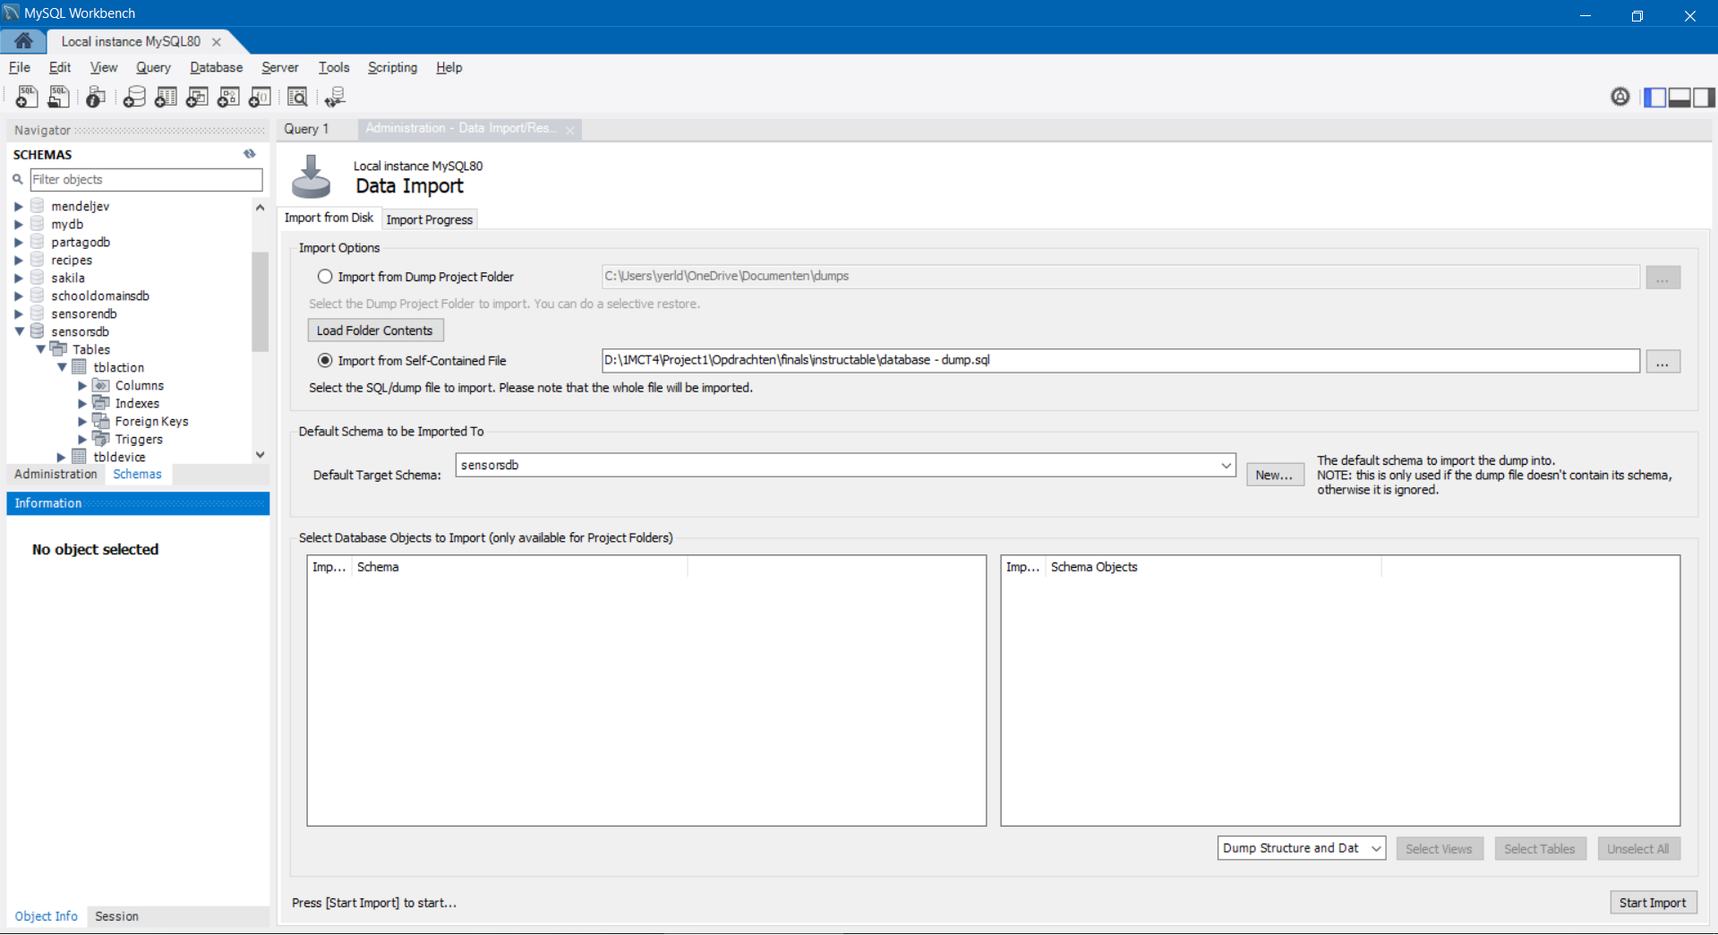Click the Triggers folder icon
This screenshot has height=935, width=1718.
point(101,439)
